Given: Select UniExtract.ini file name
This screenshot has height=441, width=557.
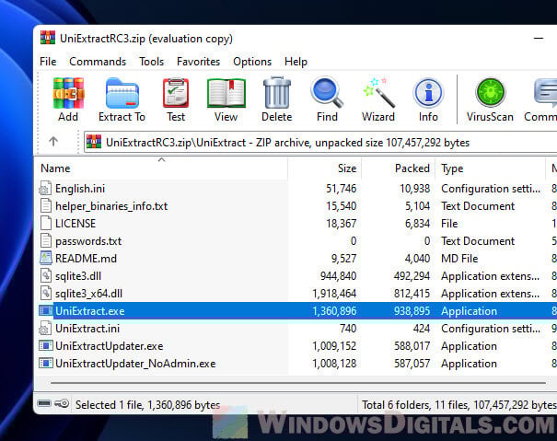Looking at the screenshot, I should tap(87, 329).
